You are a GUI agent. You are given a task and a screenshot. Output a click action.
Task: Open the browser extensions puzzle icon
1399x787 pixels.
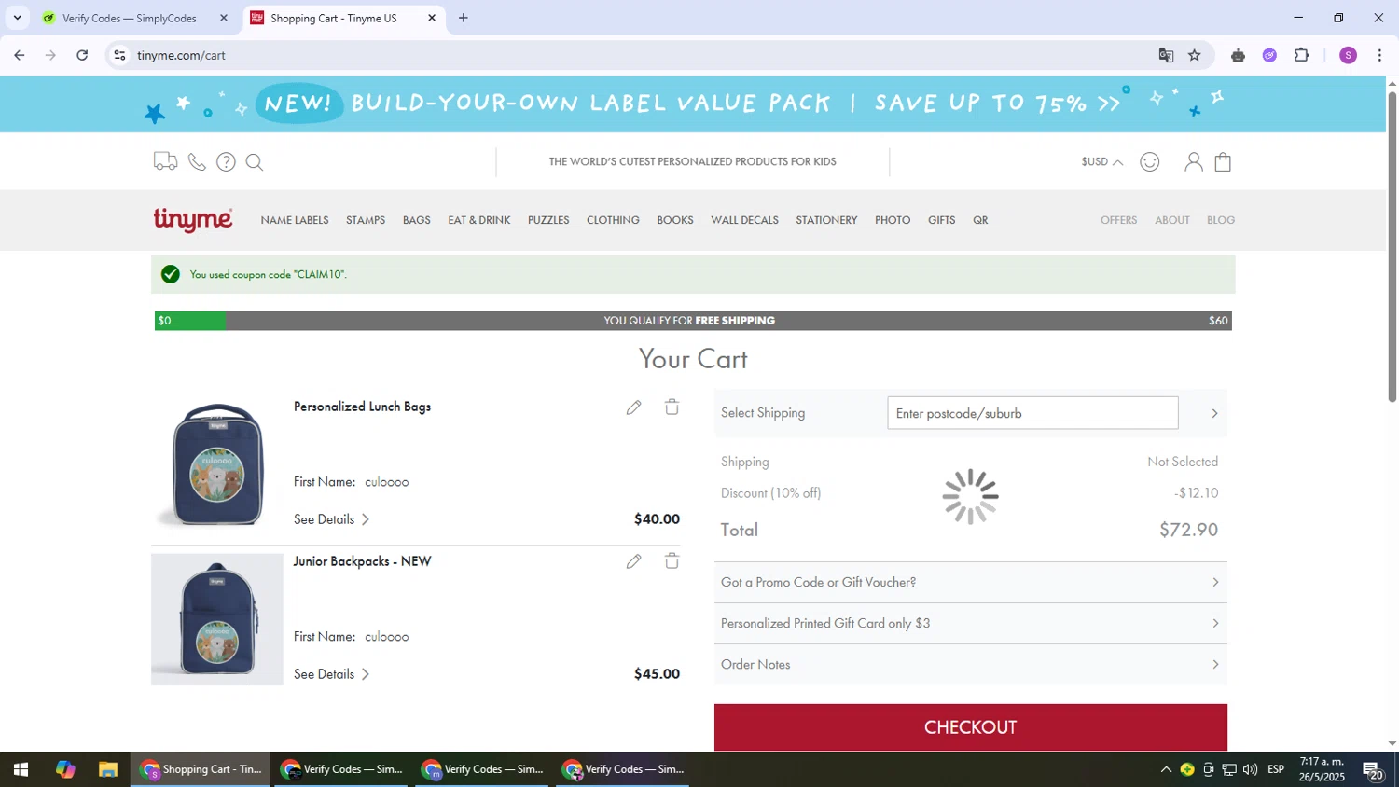tap(1302, 55)
